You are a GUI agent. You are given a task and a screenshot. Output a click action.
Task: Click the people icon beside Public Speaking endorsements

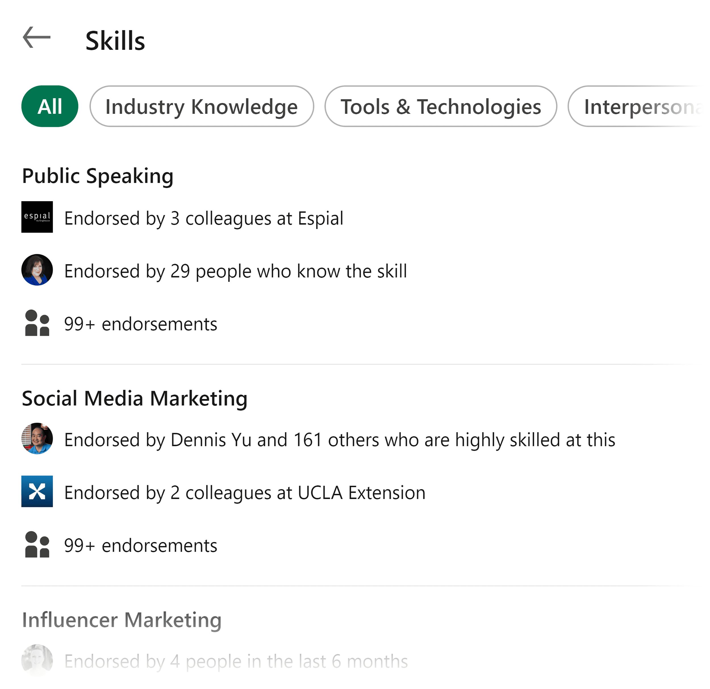click(37, 323)
